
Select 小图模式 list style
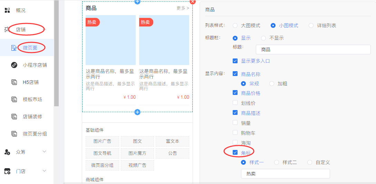273,25
